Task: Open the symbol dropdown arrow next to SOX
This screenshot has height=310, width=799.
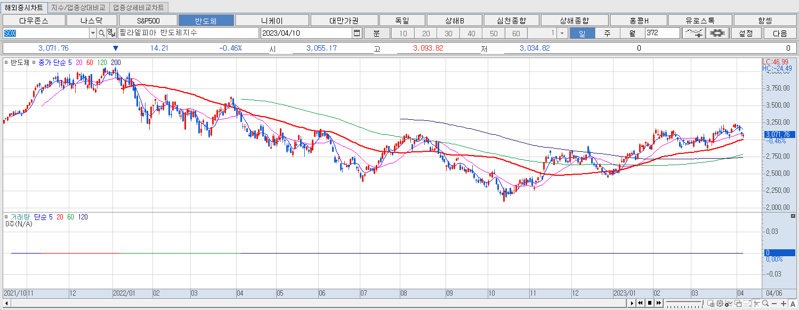Action: 92,32
